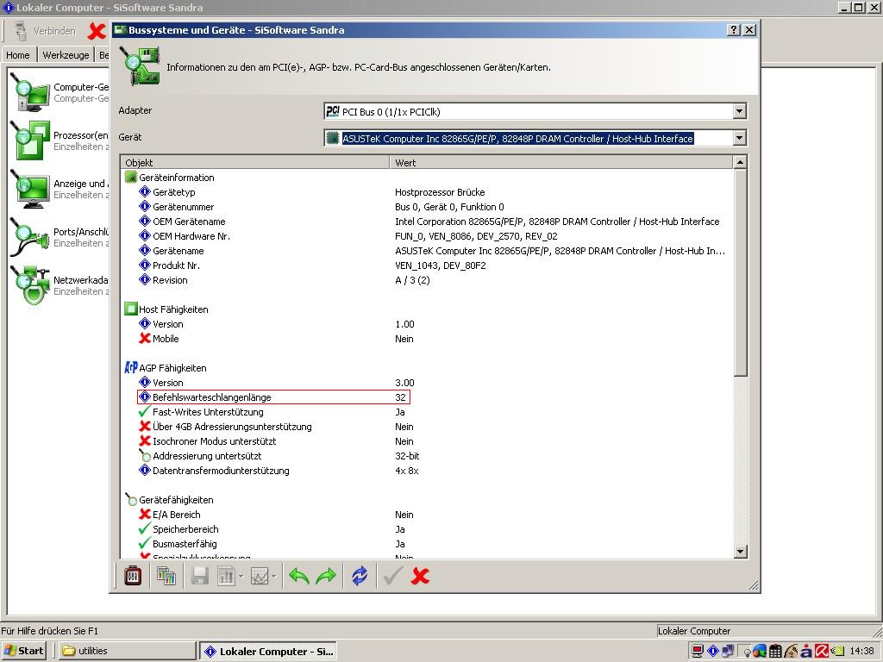Go back with the green left arrow
The height and width of the screenshot is (662, 883).
[x=299, y=576]
